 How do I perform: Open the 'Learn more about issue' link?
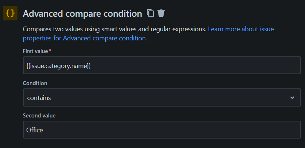point(241,29)
